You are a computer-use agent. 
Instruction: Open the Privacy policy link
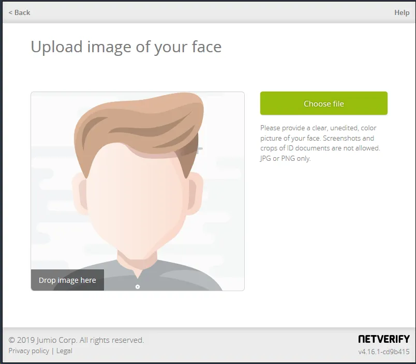(28, 351)
